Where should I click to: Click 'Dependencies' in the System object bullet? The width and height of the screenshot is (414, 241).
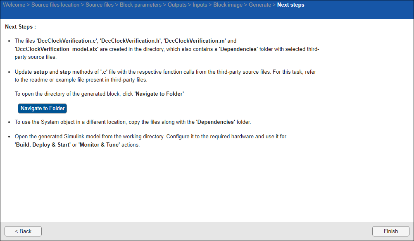coord(215,122)
